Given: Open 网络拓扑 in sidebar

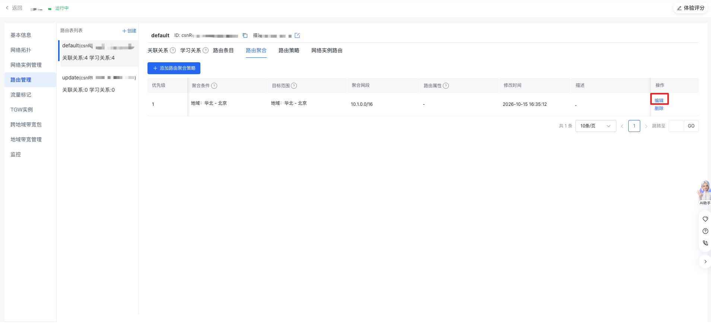Looking at the screenshot, I should (30, 50).
